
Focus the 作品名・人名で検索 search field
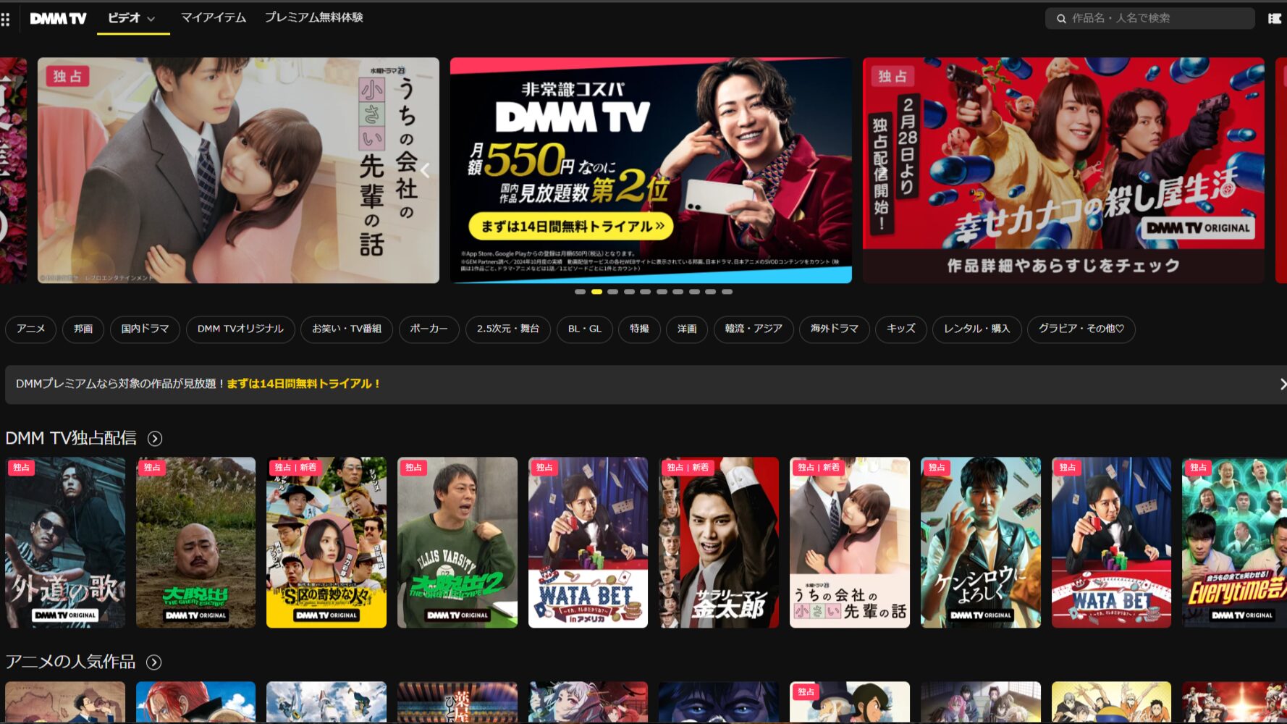point(1149,18)
